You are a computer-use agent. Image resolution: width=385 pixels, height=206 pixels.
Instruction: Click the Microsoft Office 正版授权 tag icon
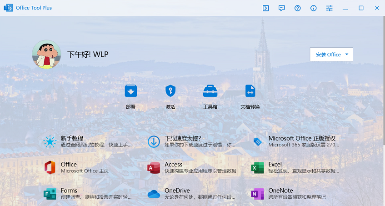point(257,141)
